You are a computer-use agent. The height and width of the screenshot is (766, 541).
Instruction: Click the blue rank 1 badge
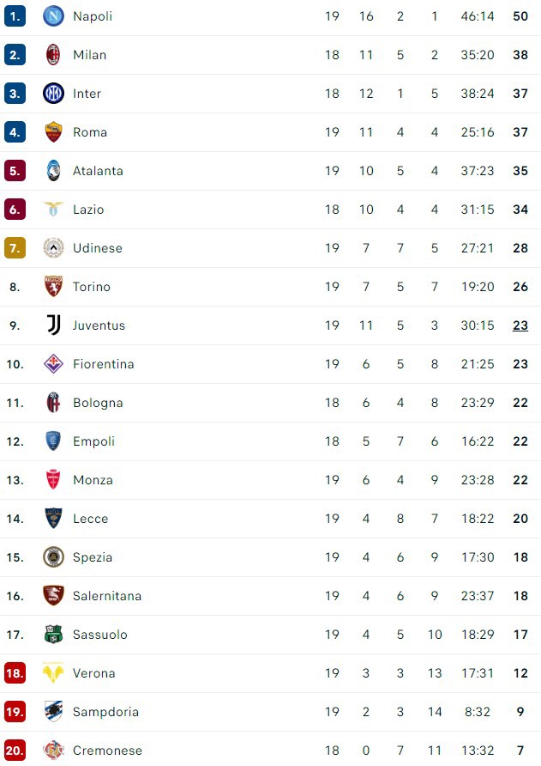point(15,16)
